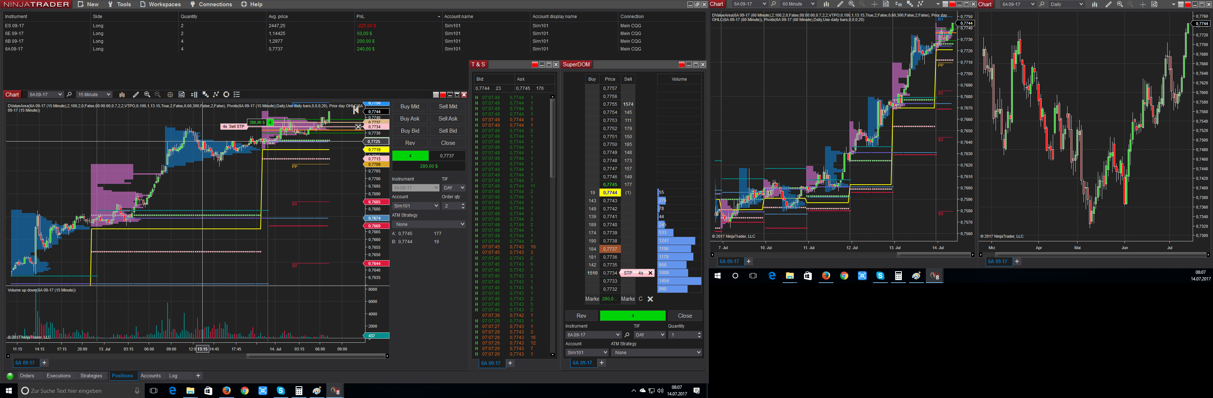This screenshot has height=398, width=1213.
Task: Open Indicators in 15 Minute chart toolbar
Action: pyautogui.click(x=205, y=94)
